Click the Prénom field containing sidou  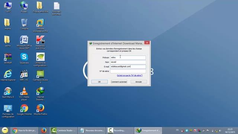click(128, 57)
